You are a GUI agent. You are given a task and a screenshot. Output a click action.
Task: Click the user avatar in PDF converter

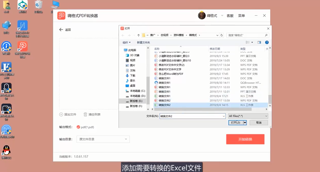[202, 15]
